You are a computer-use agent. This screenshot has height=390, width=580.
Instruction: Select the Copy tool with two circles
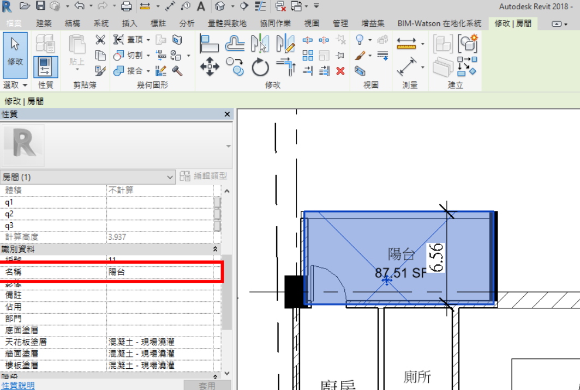pyautogui.click(x=235, y=66)
